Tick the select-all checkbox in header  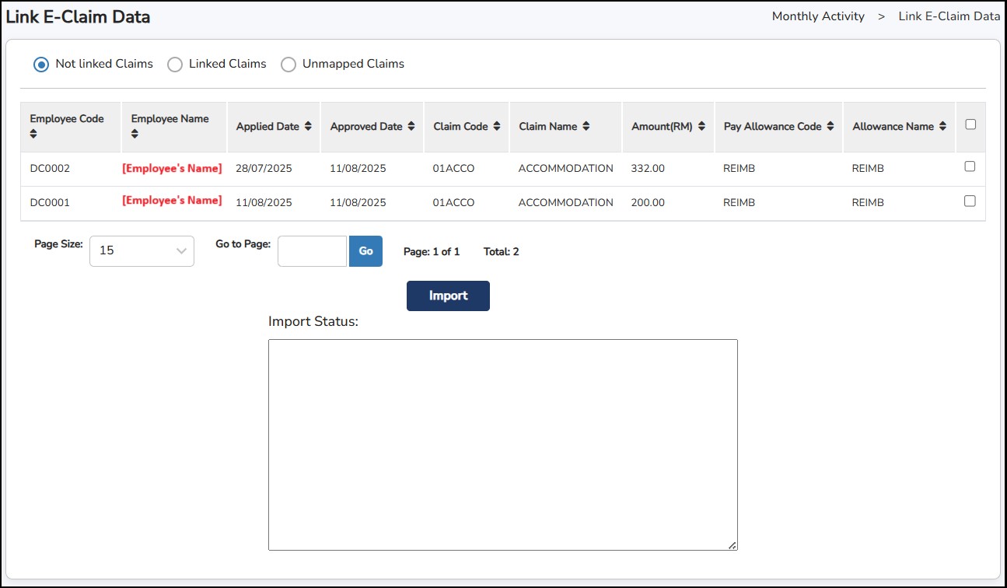tap(970, 124)
